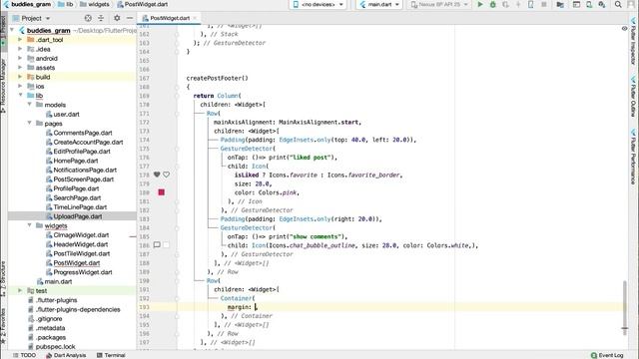The image size is (639, 359).
Task: Open the Terminal tool window
Action: point(111,355)
